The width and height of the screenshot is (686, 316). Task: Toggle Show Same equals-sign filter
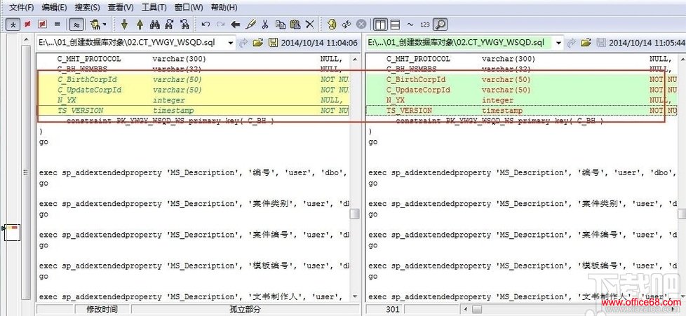coord(57,25)
